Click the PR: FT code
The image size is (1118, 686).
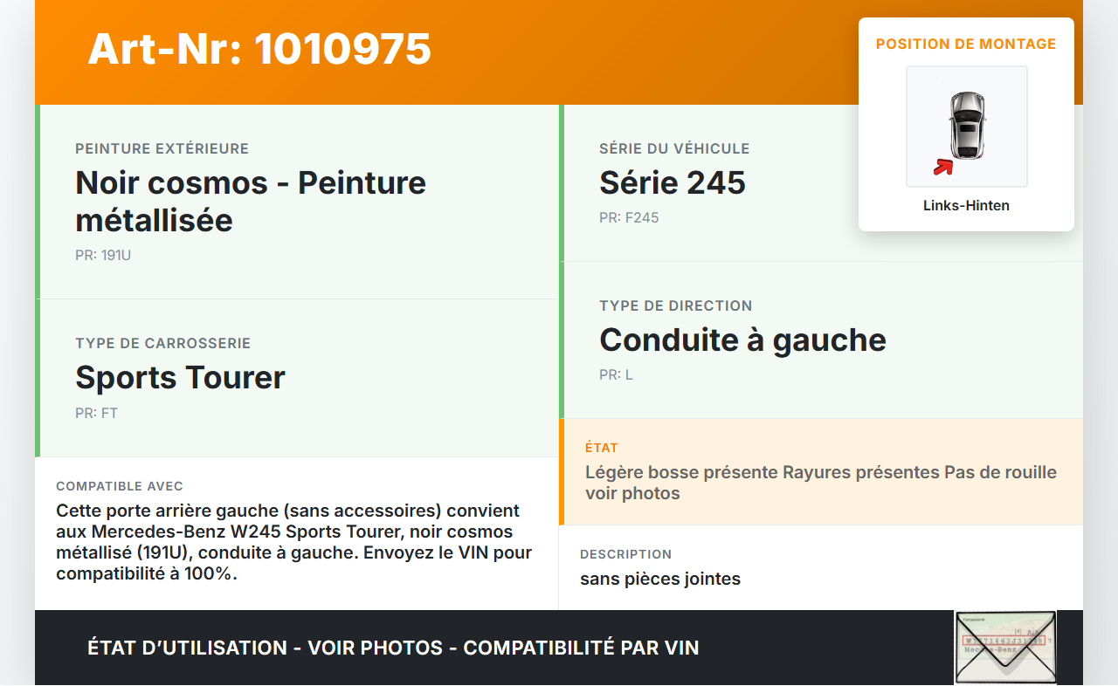coord(96,413)
